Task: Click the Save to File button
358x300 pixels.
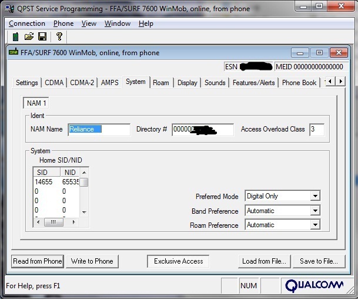Action: pyautogui.click(x=319, y=261)
